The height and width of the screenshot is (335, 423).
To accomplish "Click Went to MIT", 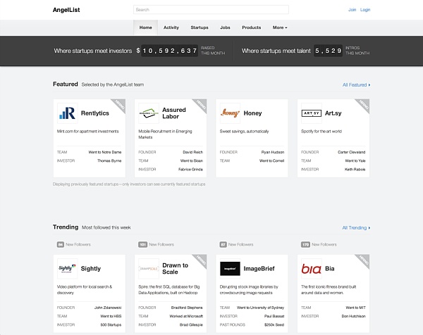I will (x=355, y=308).
